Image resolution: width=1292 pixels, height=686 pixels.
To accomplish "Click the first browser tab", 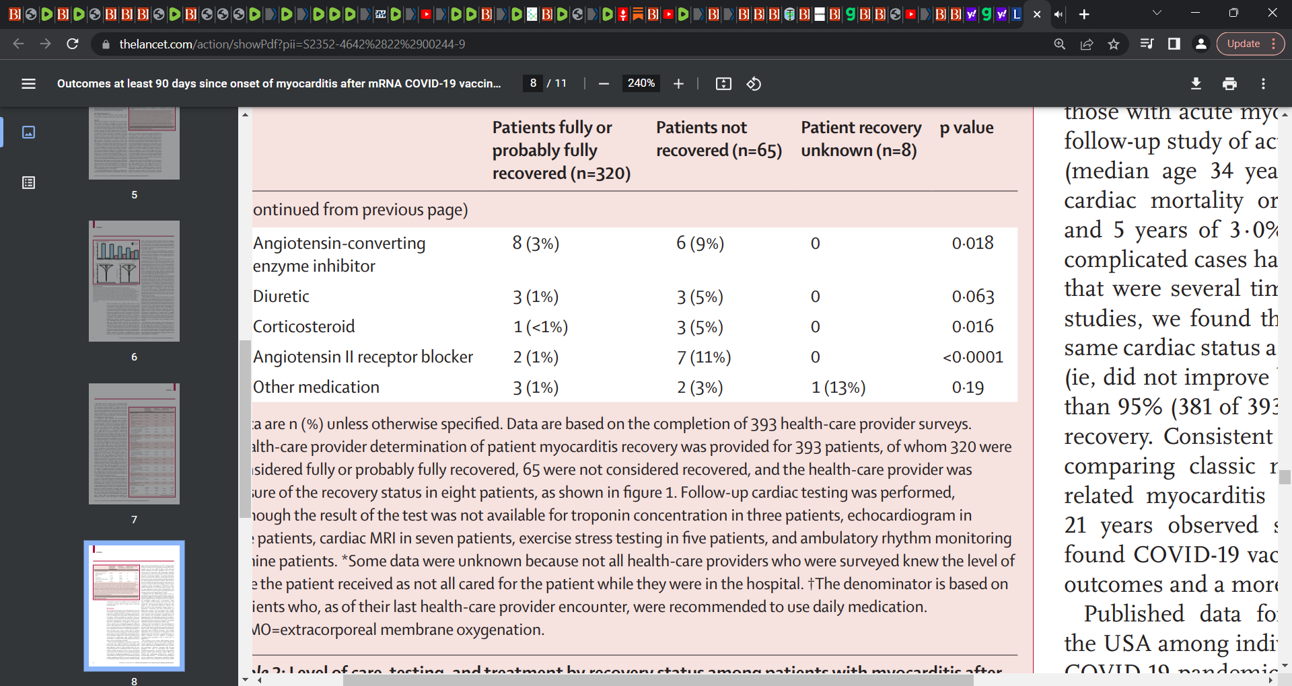I will [14, 14].
